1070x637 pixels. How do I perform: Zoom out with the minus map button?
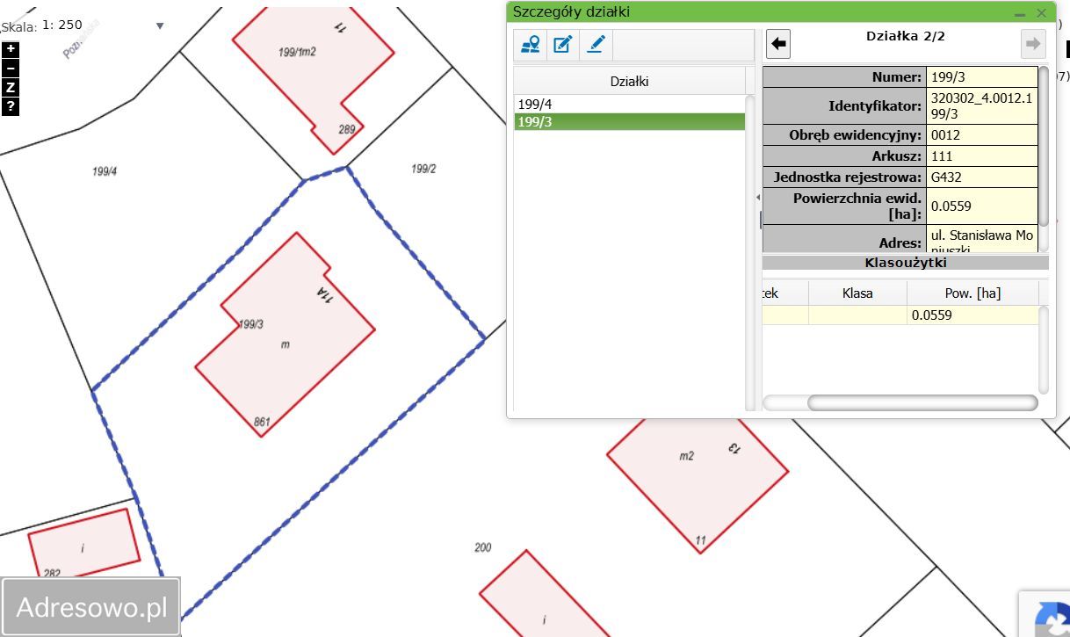click(x=11, y=69)
